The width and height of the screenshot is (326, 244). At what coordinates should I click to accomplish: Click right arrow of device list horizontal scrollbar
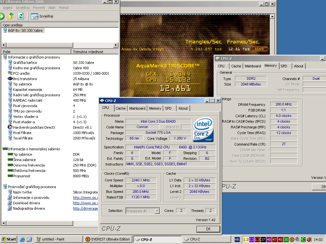click(x=116, y=45)
